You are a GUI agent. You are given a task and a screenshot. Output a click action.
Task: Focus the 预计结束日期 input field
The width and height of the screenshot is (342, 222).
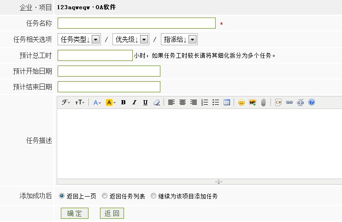pyautogui.click(x=109, y=87)
